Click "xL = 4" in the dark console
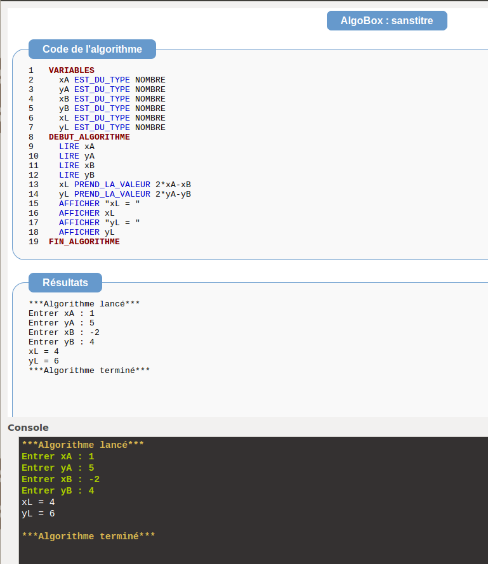The image size is (488, 564). tap(38, 502)
